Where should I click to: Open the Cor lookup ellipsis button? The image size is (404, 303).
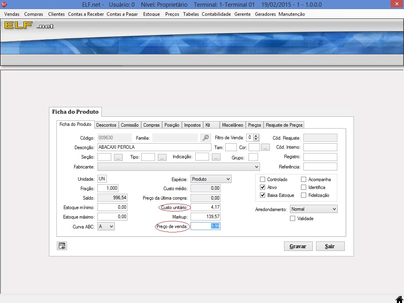[x=266, y=148]
